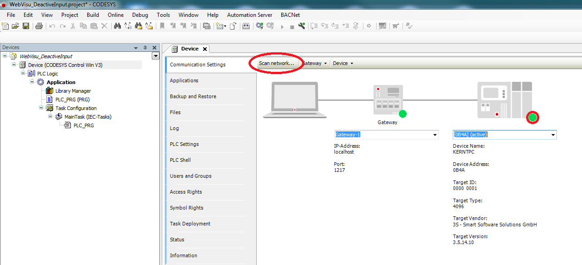Click the Open project folder icon

(x=15, y=26)
